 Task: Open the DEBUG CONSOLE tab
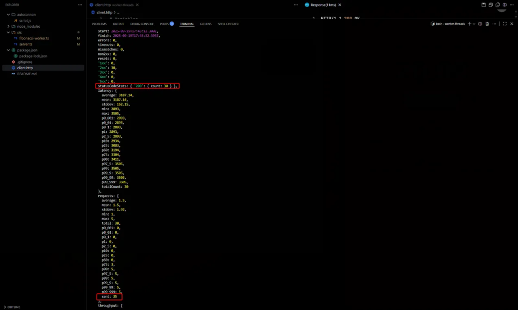pyautogui.click(x=142, y=24)
